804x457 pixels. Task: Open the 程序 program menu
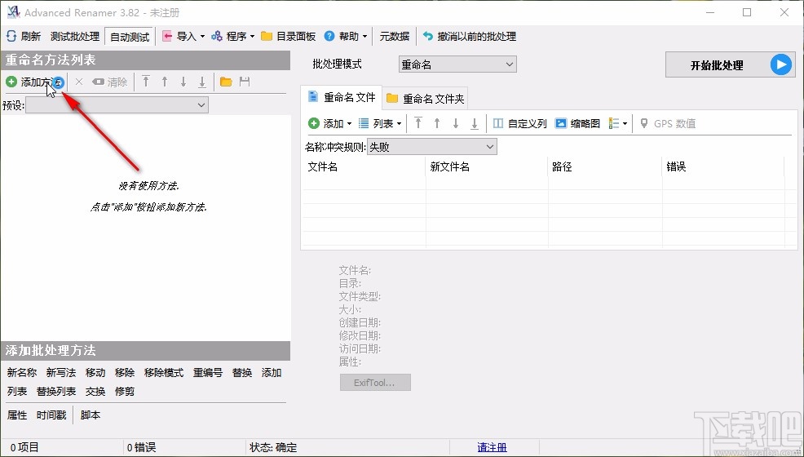233,37
